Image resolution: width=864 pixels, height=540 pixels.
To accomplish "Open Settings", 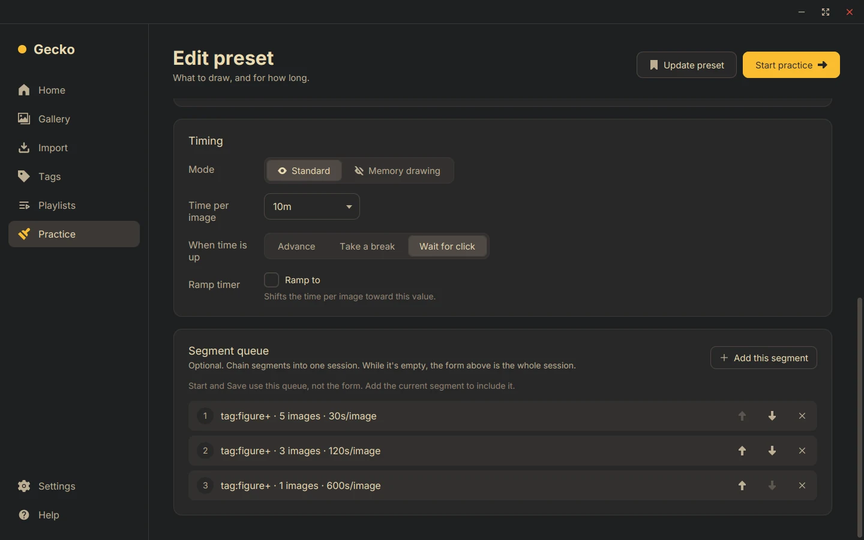I will (74, 486).
